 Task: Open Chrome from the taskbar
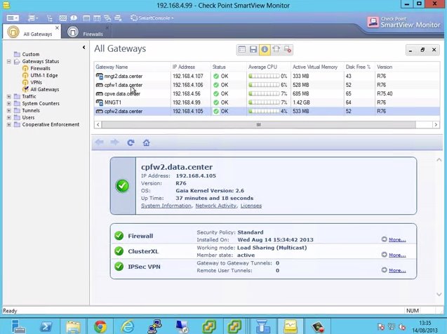(x=100, y=326)
